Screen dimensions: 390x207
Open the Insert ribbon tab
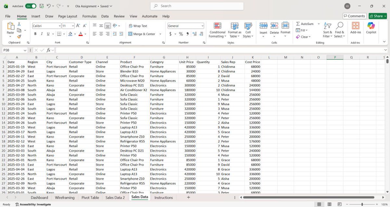click(36, 16)
